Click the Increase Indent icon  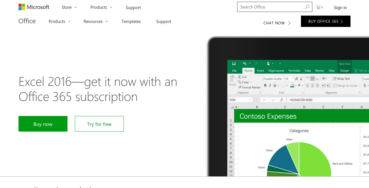[328, 85]
